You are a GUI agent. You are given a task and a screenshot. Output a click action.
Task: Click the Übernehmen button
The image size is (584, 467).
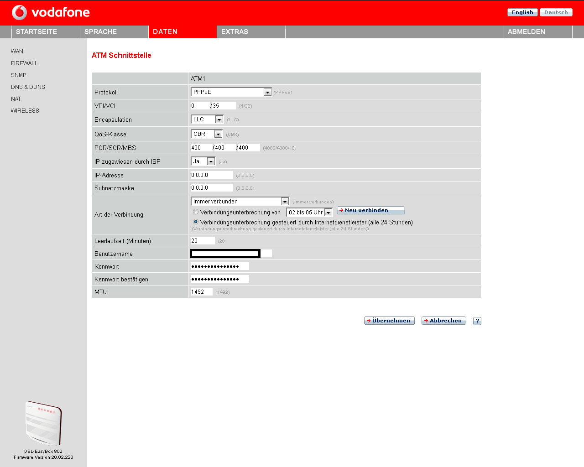(389, 320)
